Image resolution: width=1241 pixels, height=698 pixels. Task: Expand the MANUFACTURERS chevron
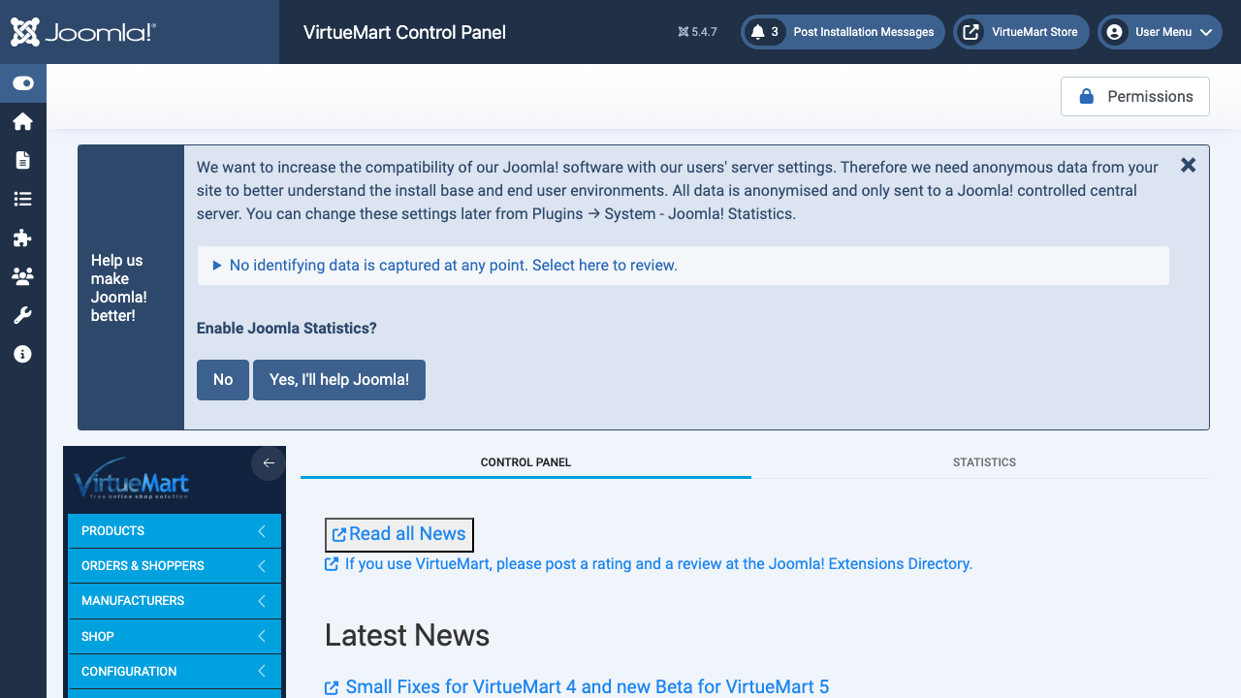262,601
